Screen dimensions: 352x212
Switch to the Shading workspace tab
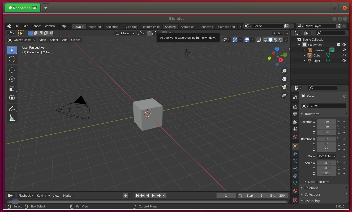pyautogui.click(x=170, y=27)
